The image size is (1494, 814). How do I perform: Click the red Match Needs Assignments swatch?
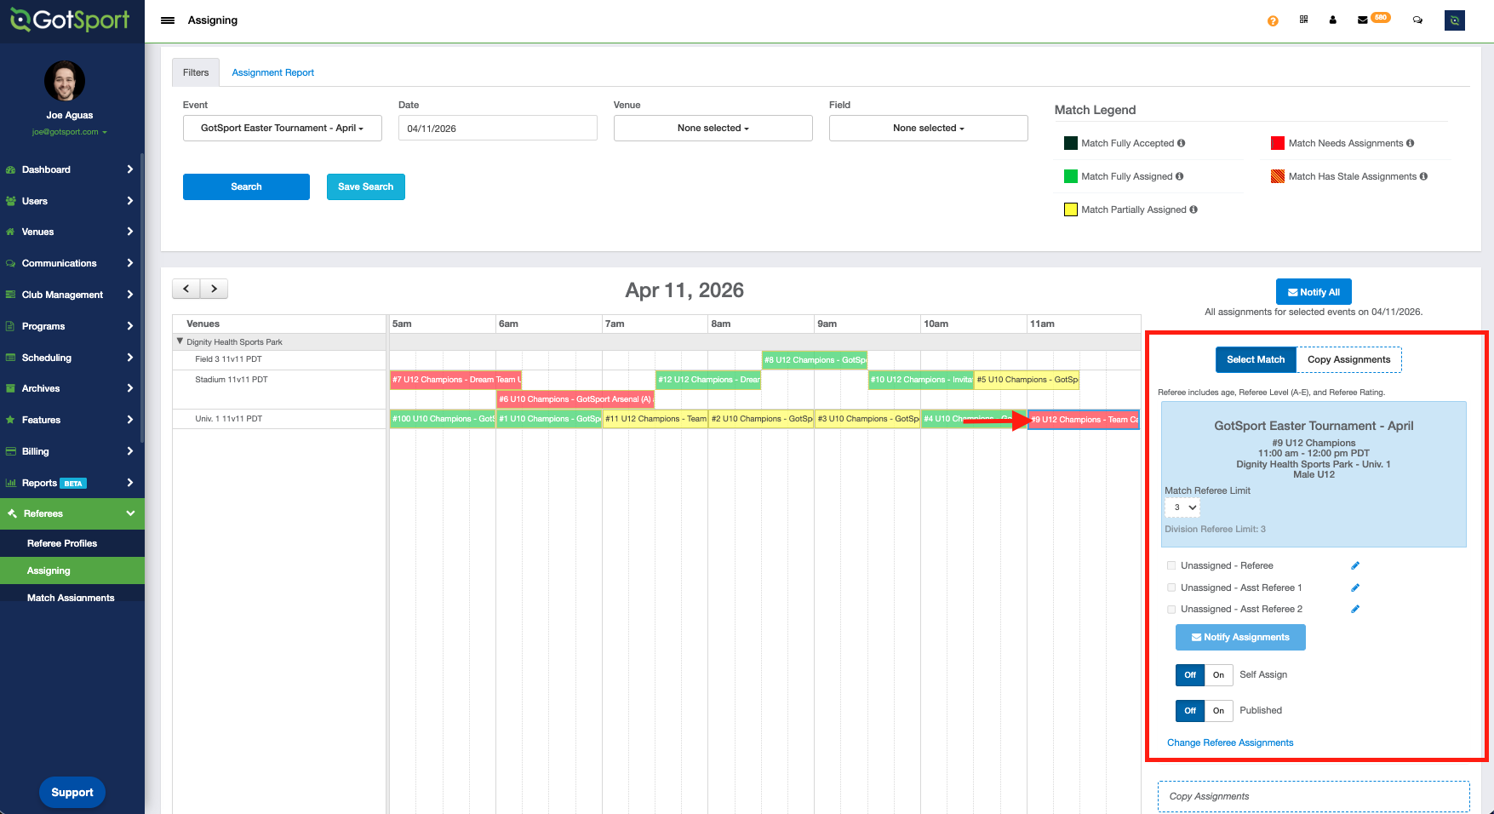tap(1277, 143)
